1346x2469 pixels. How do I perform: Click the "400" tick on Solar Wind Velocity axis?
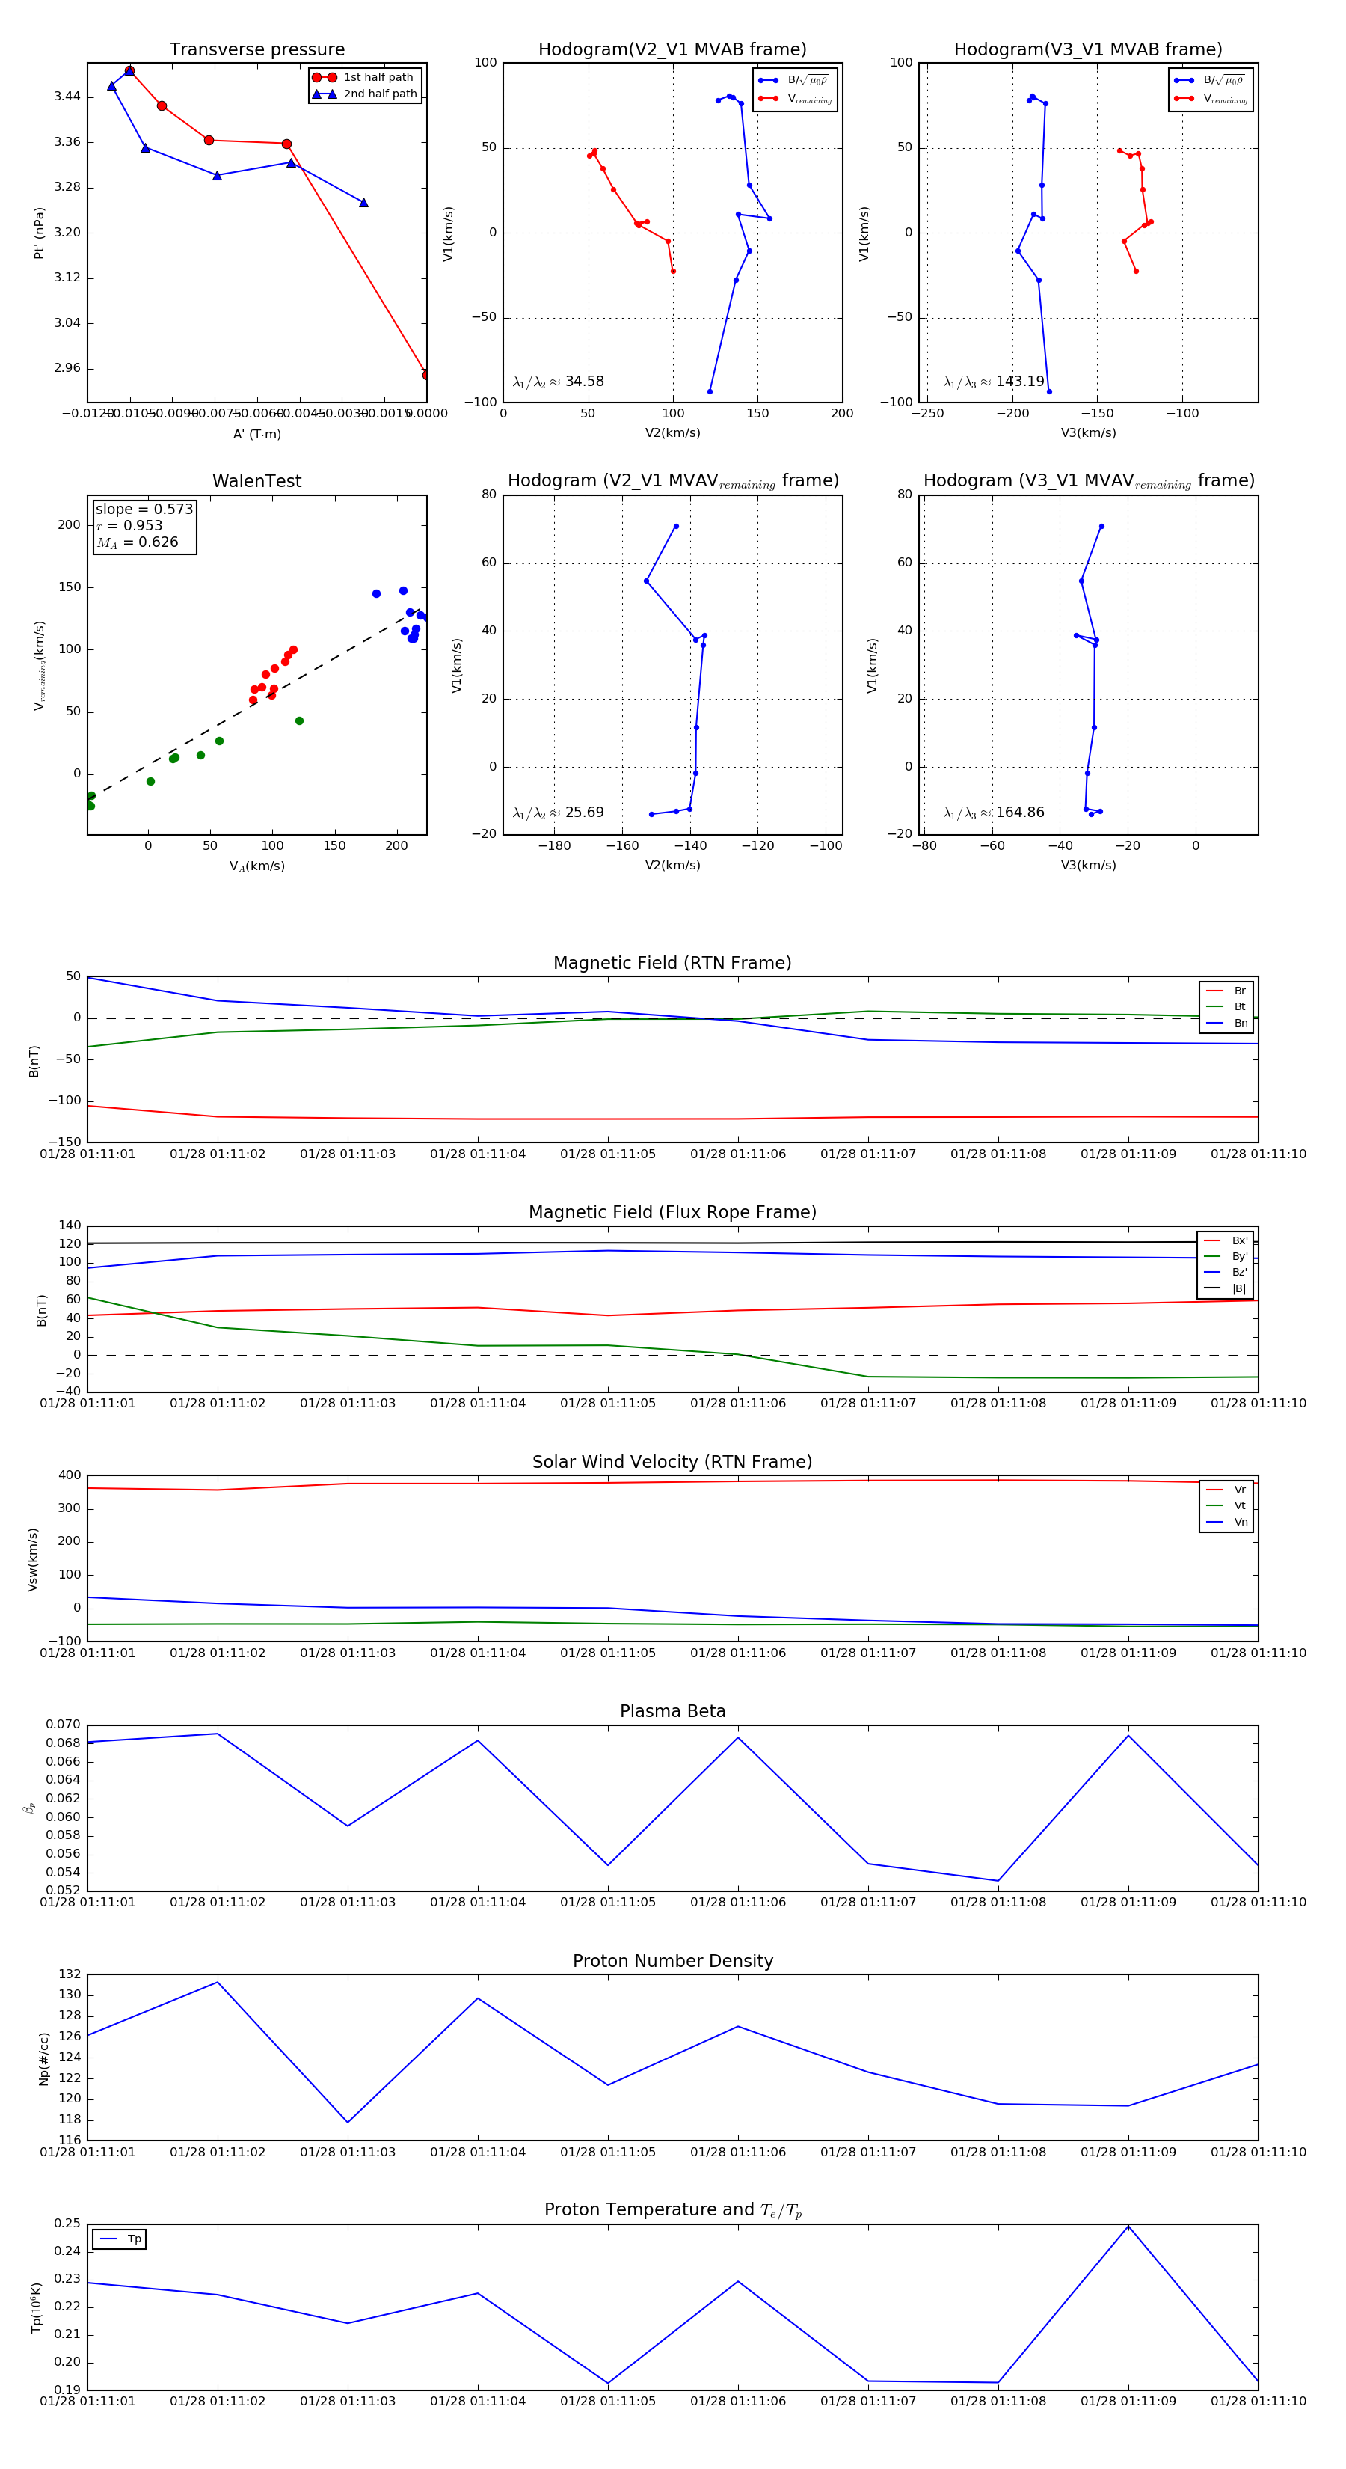70,1476
